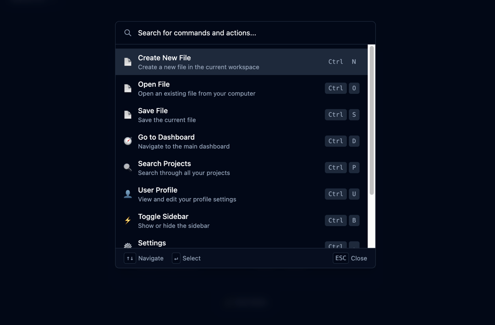This screenshot has width=495, height=325.
Task: Click the Create New File document icon
Action: point(127,62)
